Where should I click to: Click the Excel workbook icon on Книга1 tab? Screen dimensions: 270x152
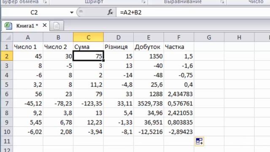tap(8, 26)
